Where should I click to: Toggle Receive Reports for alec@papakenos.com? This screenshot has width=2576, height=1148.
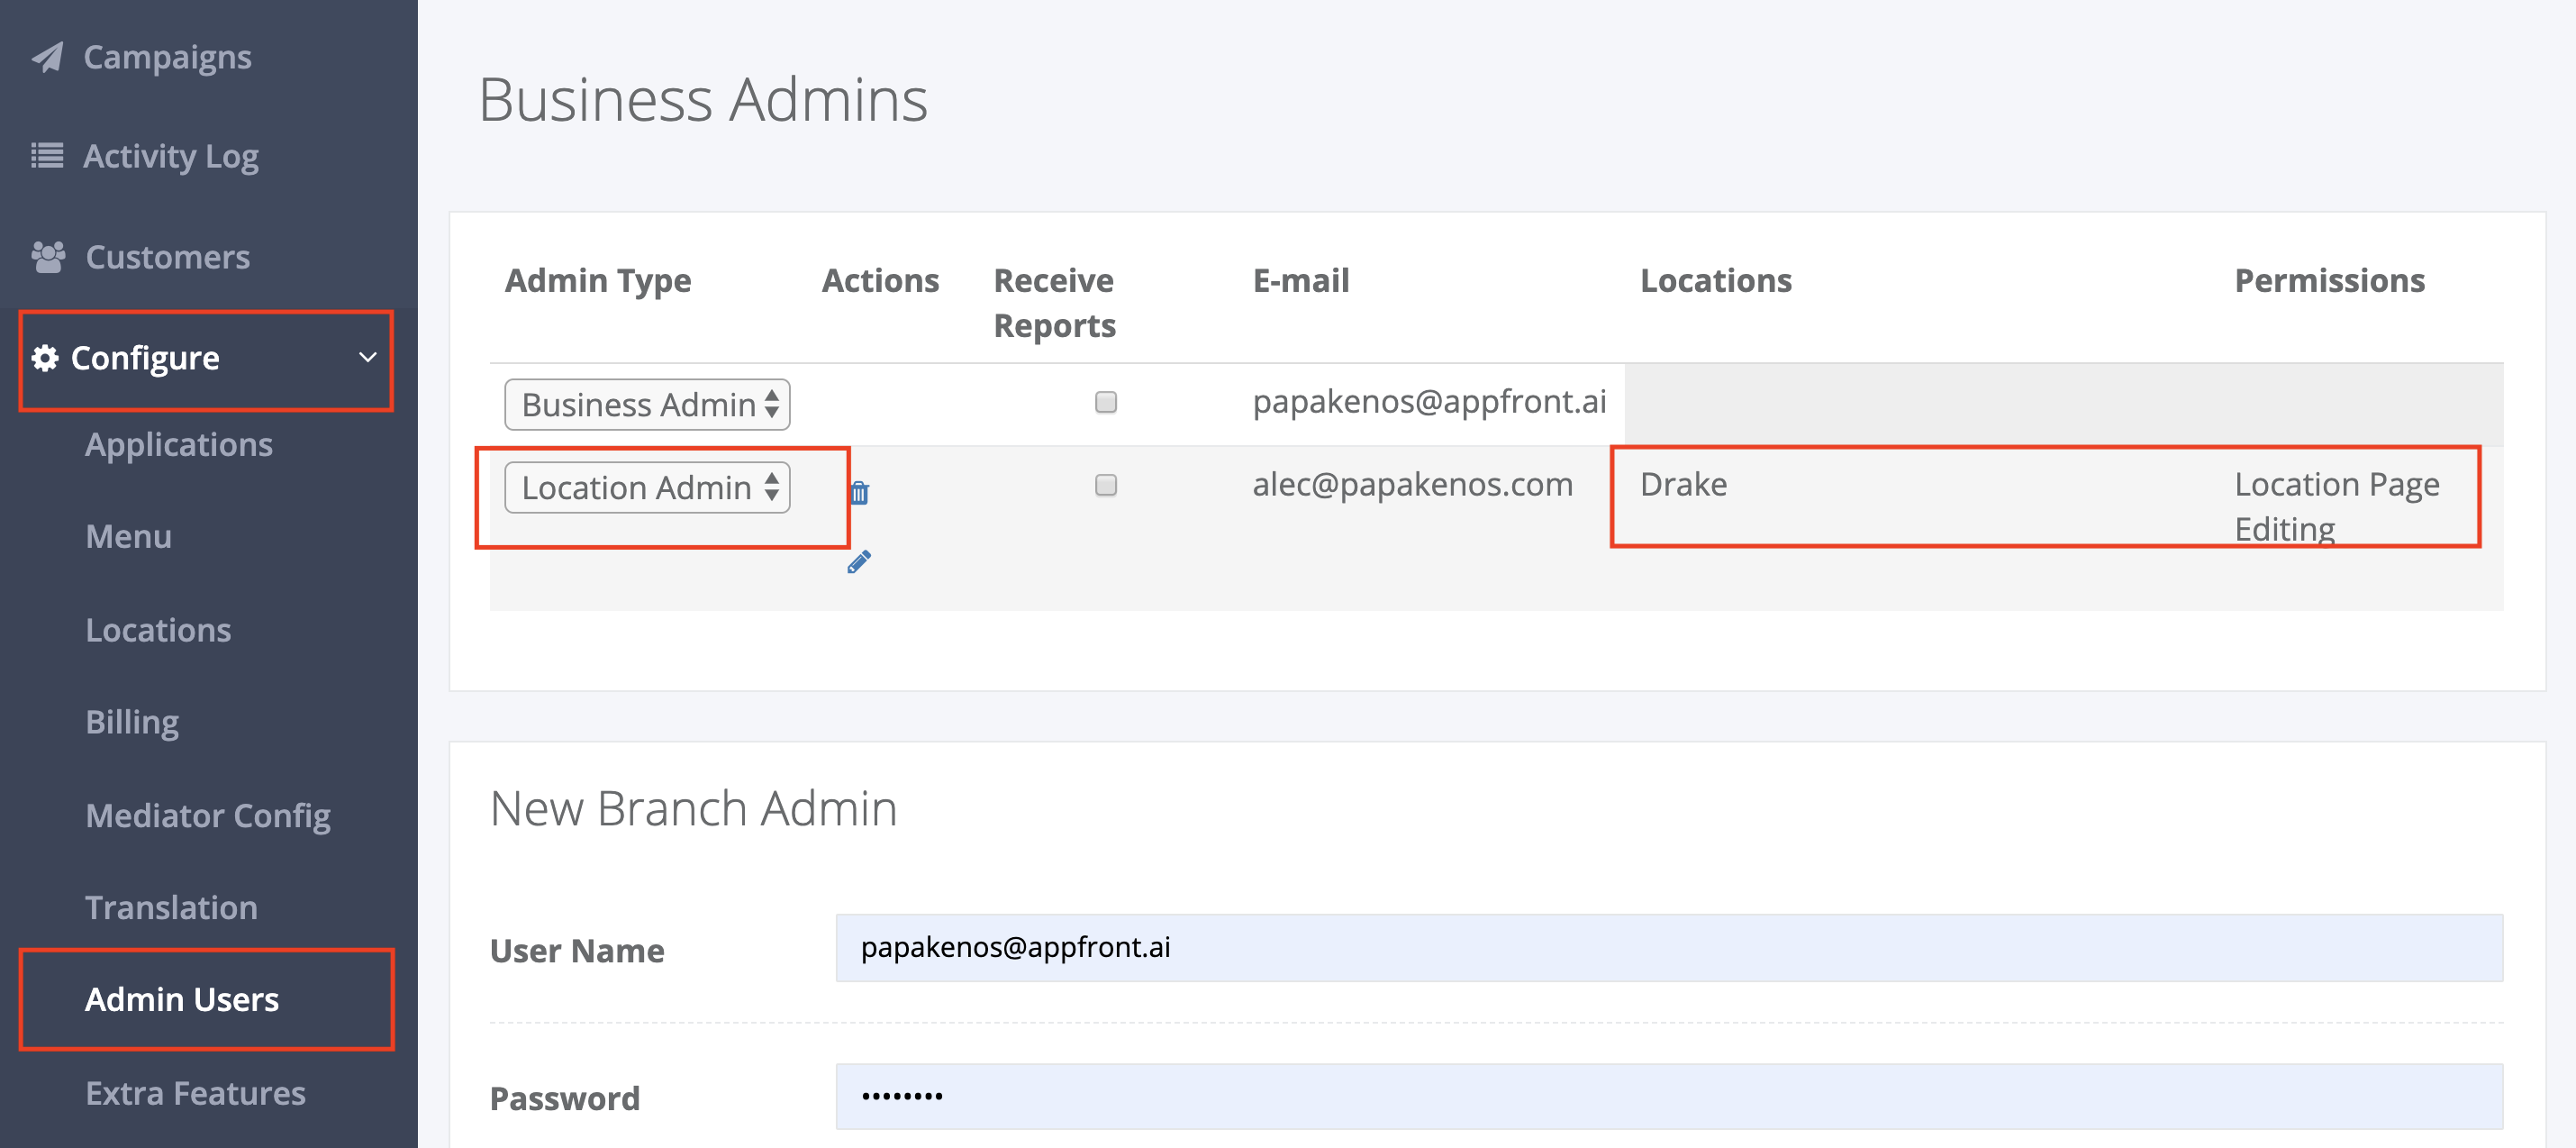[1105, 486]
